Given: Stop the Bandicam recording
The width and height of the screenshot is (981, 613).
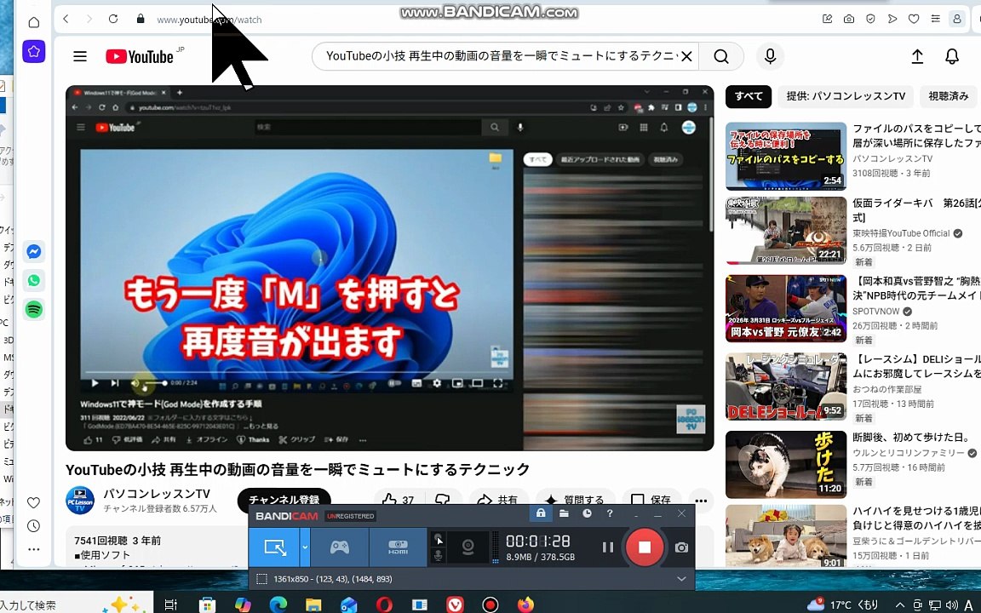Looking at the screenshot, I should 644,547.
